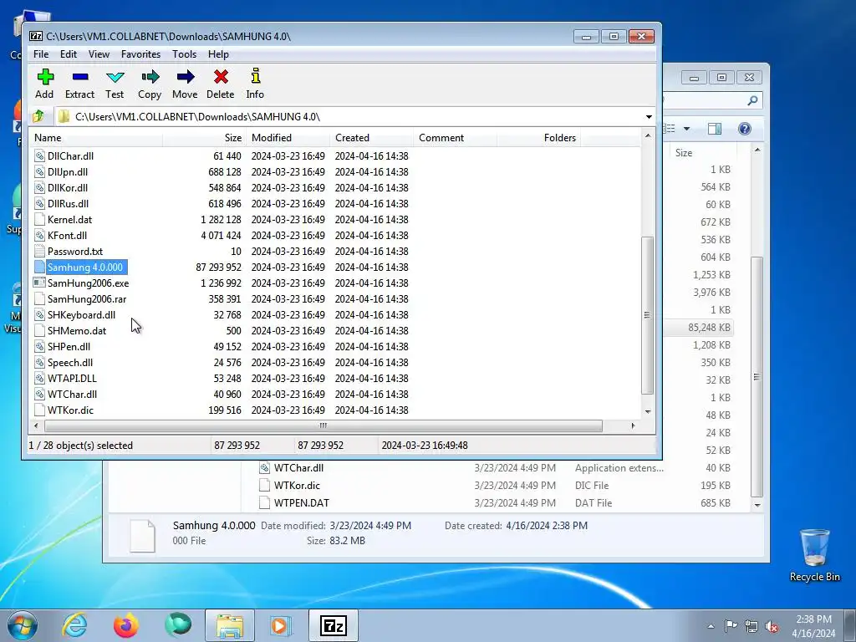Image resolution: width=856 pixels, height=642 pixels.
Task: Click the muted volume tray icon
Action: (772, 626)
